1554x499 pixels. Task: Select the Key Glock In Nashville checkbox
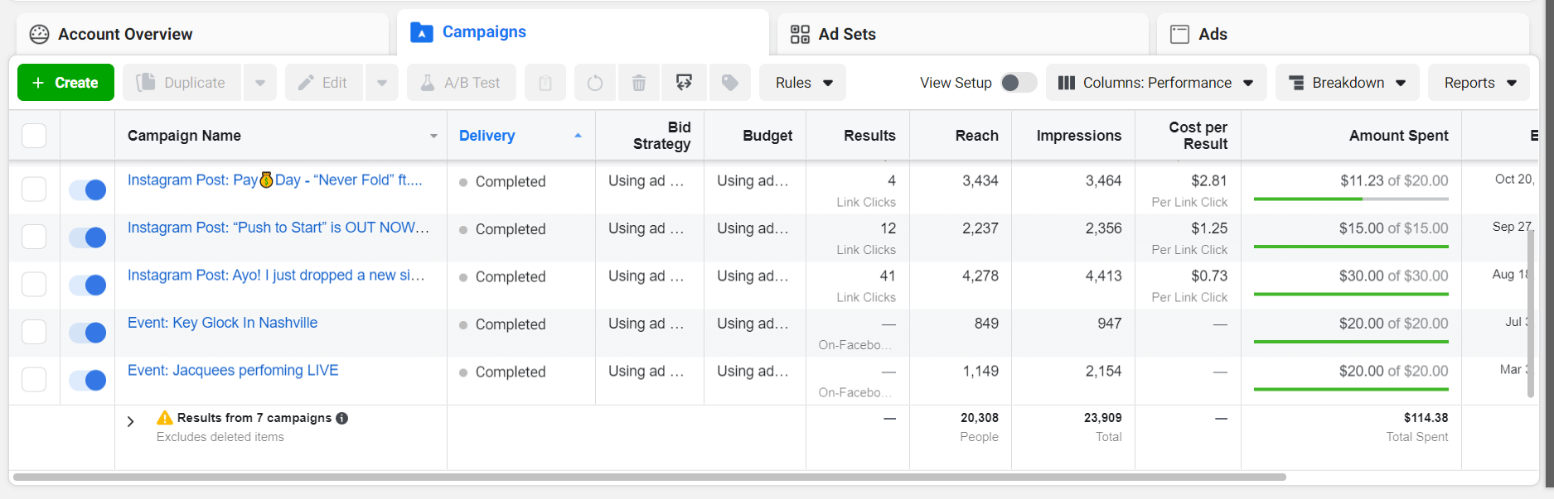34,332
